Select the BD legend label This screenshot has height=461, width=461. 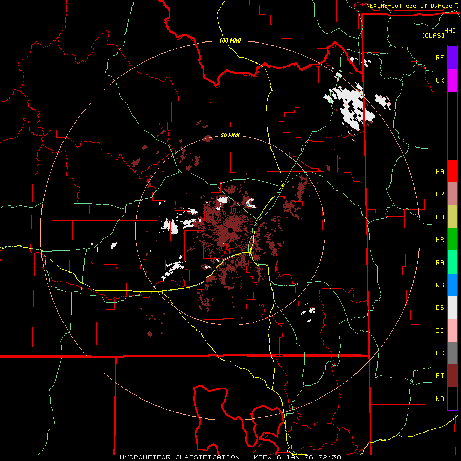coord(439,217)
